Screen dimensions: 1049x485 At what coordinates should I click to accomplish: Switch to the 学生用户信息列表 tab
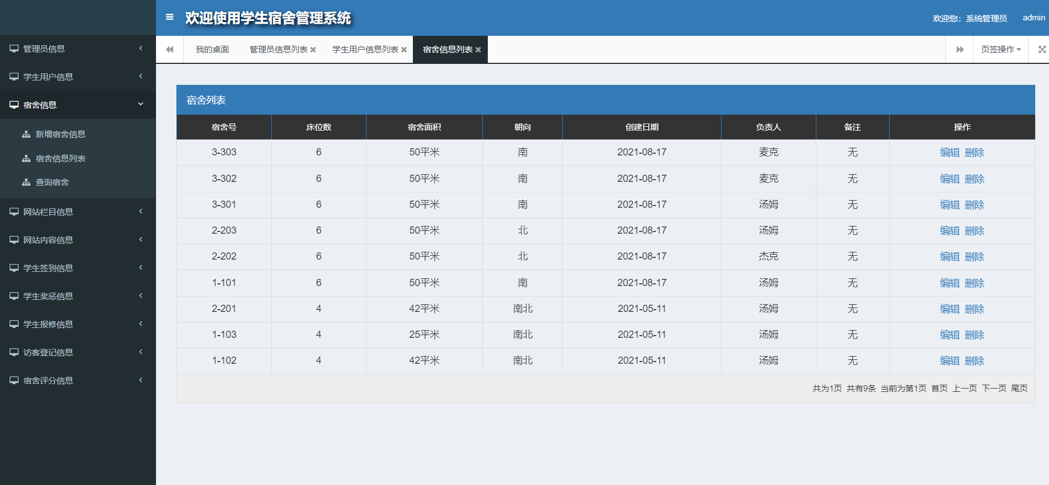(365, 50)
